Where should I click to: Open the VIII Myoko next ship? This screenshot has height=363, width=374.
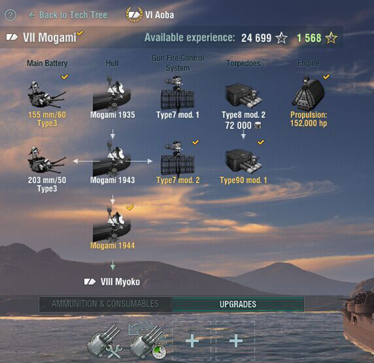(112, 282)
